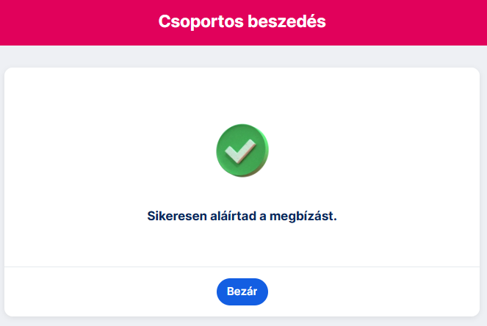
Task: Click the Csoportos beszedés header title
Action: point(242,22)
